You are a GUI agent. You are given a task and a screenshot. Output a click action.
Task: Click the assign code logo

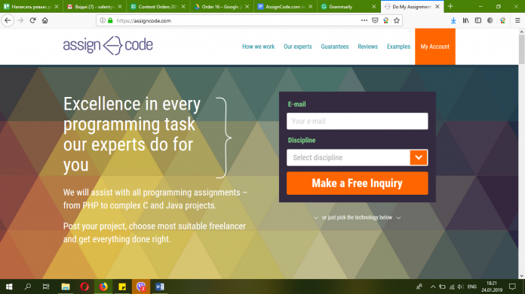coord(108,45)
